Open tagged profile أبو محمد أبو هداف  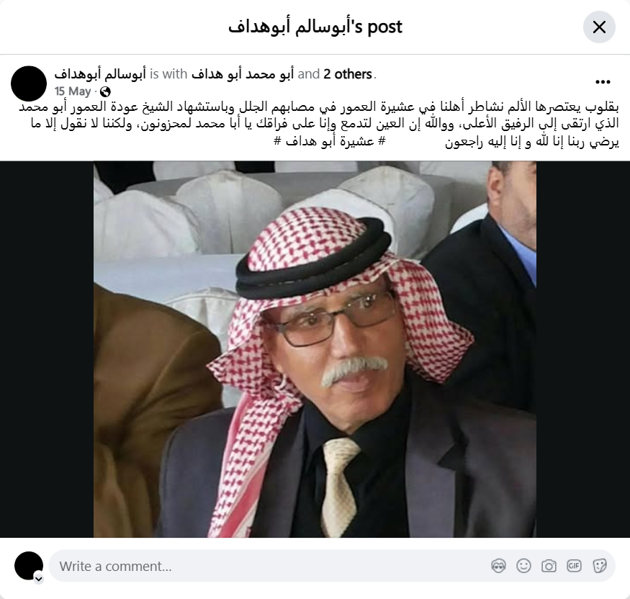pos(242,74)
